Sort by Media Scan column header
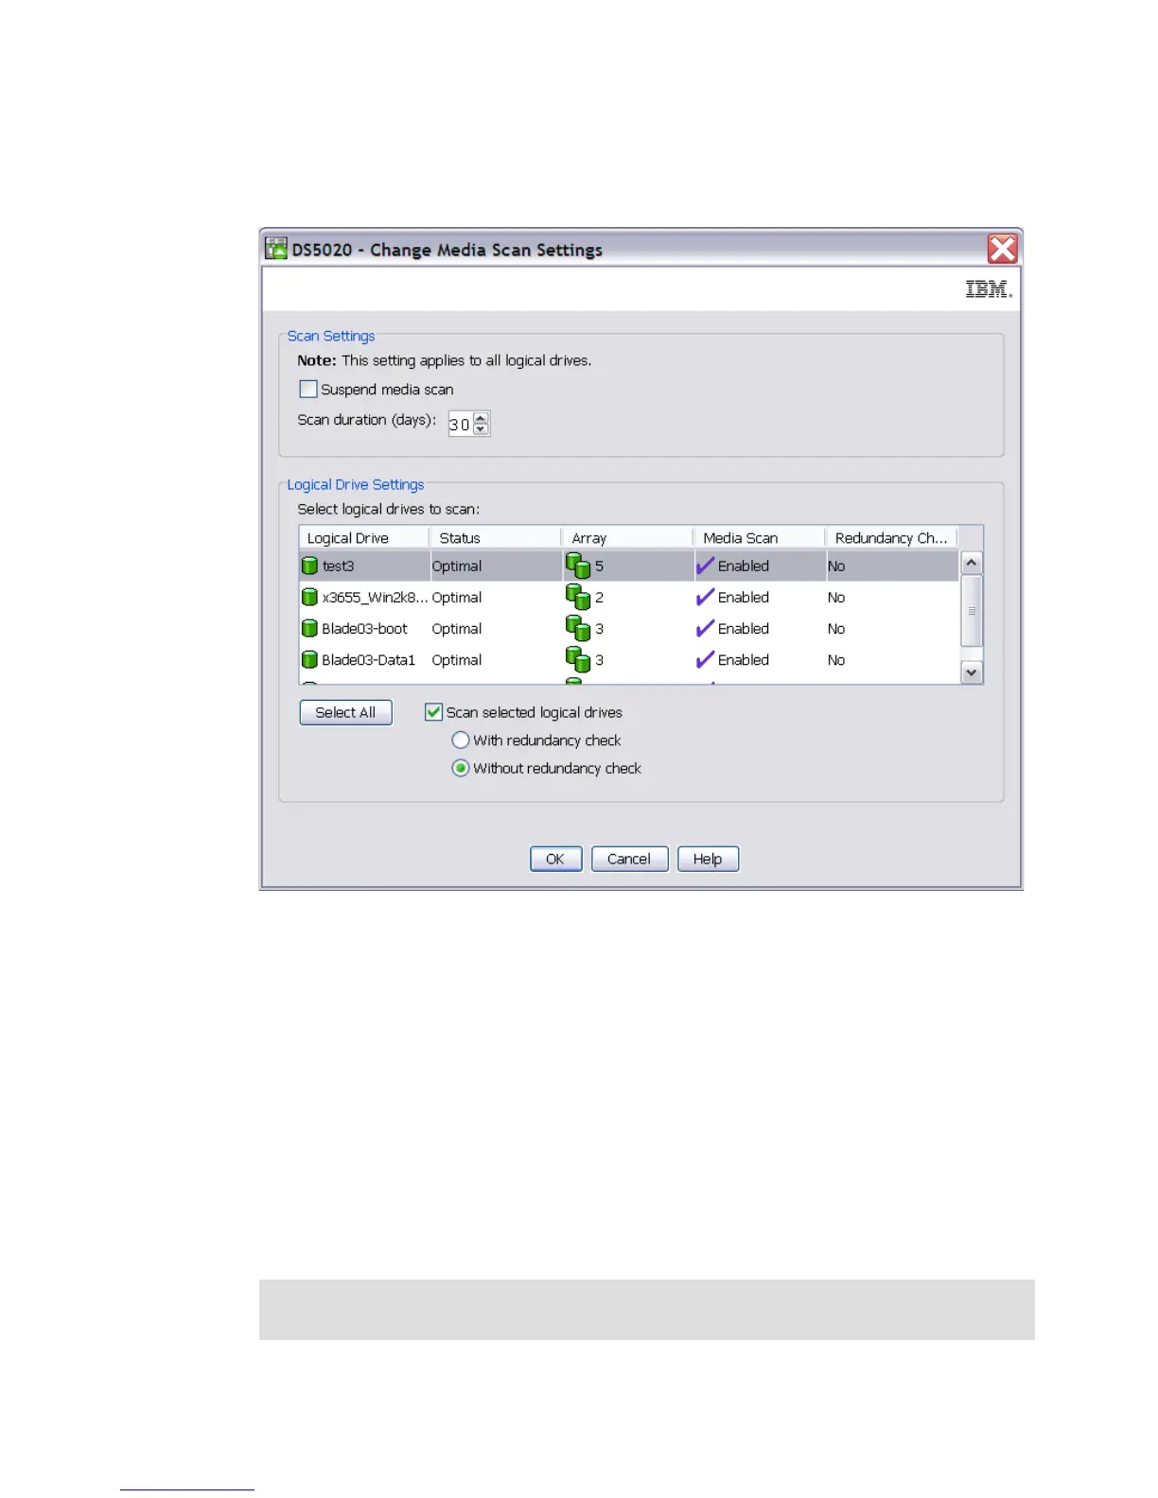Viewport: 1158px width, 1498px height. coord(760,537)
